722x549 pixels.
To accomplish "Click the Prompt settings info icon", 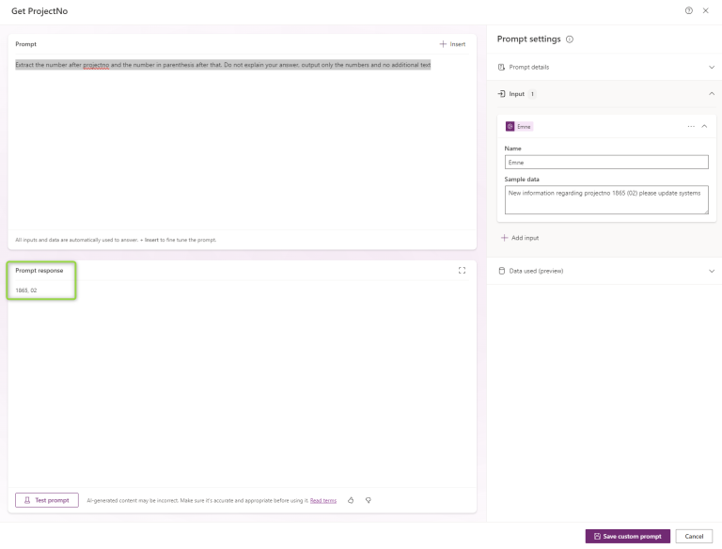I will (570, 39).
